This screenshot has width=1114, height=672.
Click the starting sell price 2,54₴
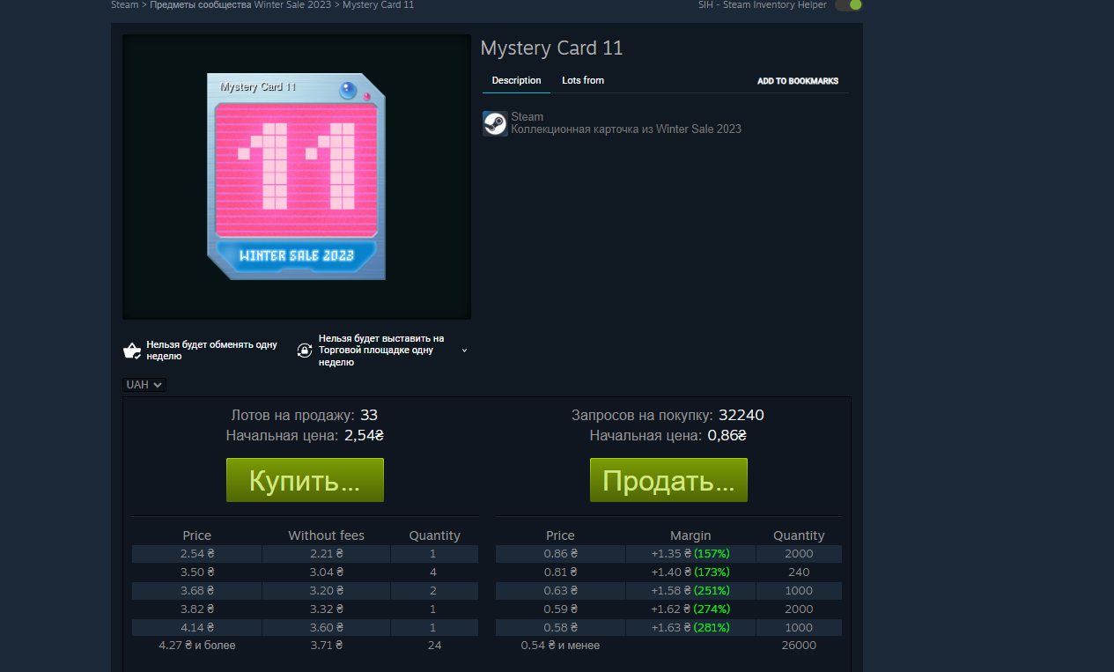[x=364, y=436]
